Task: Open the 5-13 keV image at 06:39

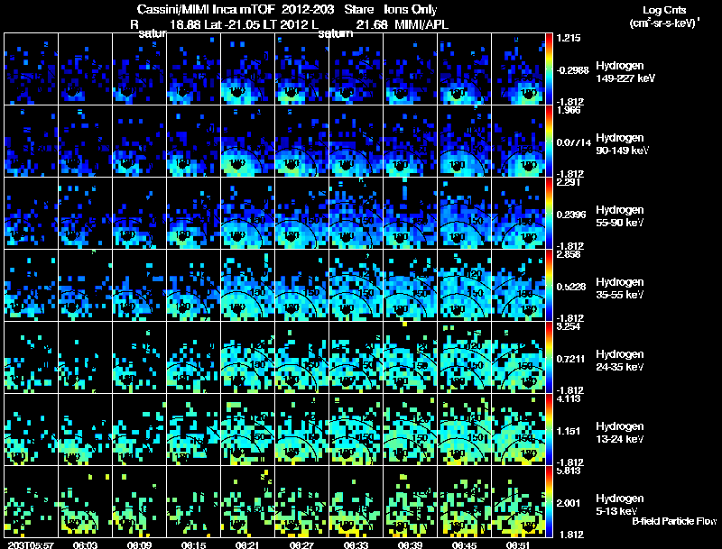Action: [410, 502]
